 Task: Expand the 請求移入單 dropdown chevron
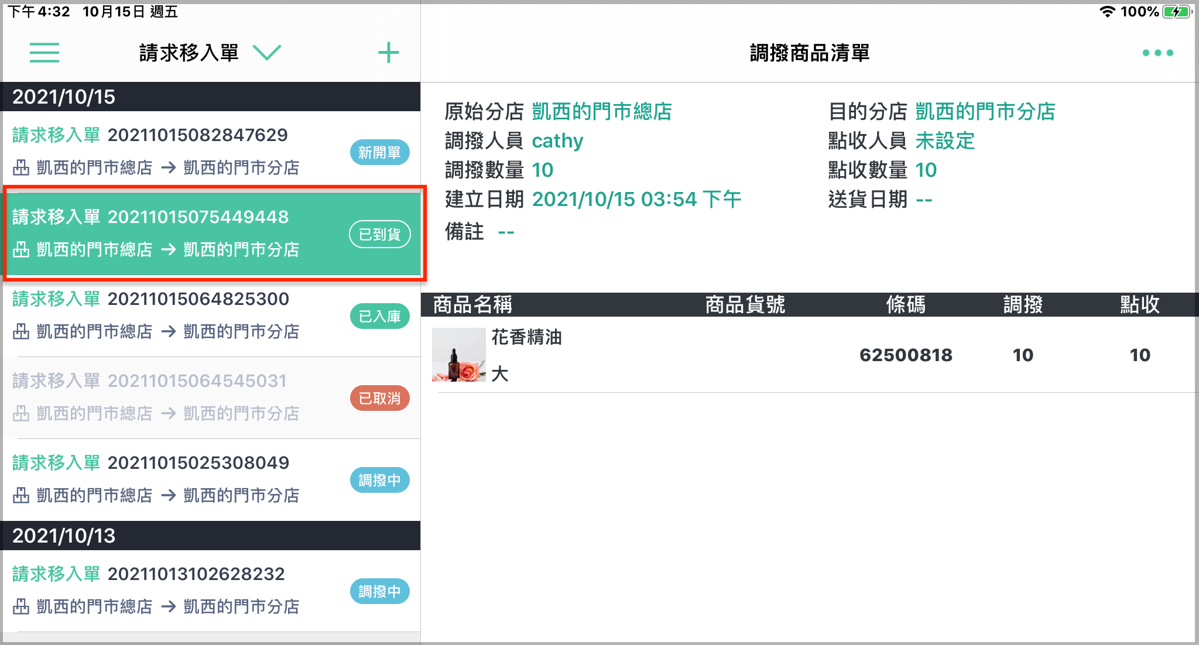(267, 53)
